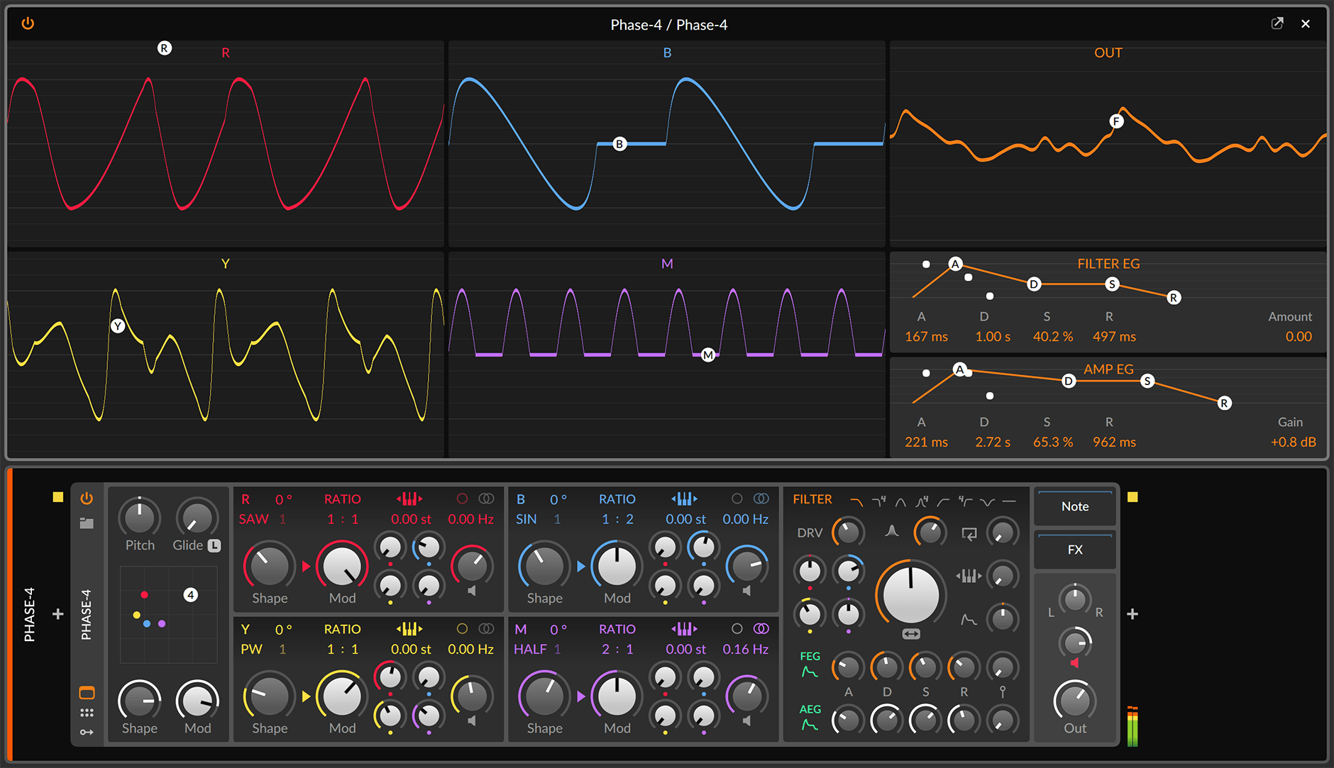This screenshot has height=768, width=1334.
Task: Click the Out level knob
Action: pos(1075,700)
